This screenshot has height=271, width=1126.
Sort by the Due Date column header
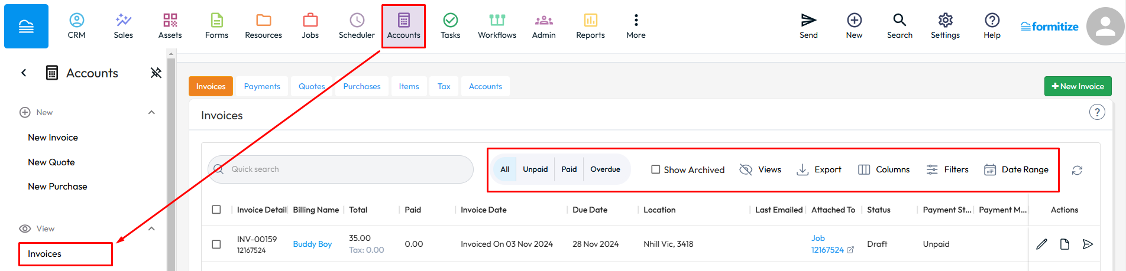coord(590,210)
